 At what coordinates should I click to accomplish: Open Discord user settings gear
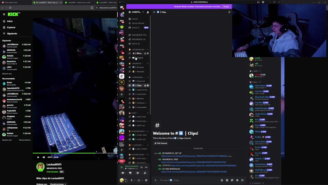tap(146, 180)
